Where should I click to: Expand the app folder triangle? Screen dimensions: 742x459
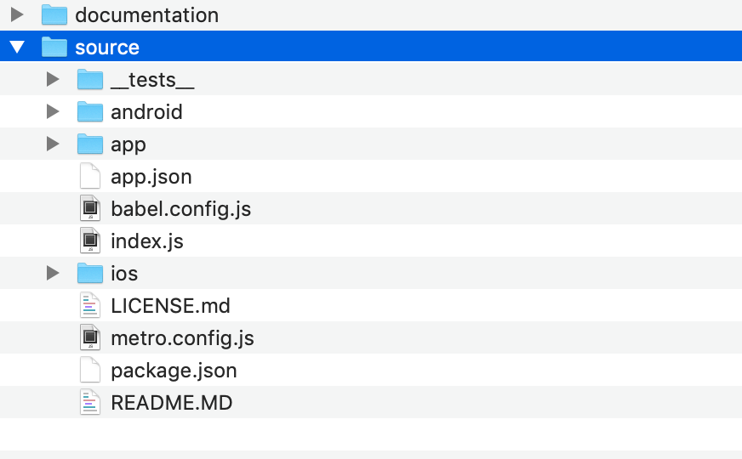point(53,144)
